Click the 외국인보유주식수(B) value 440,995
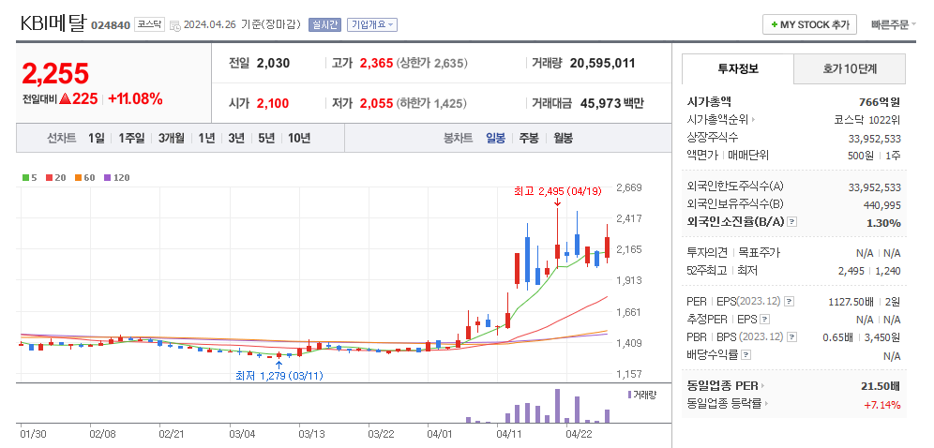 pyautogui.click(x=882, y=204)
